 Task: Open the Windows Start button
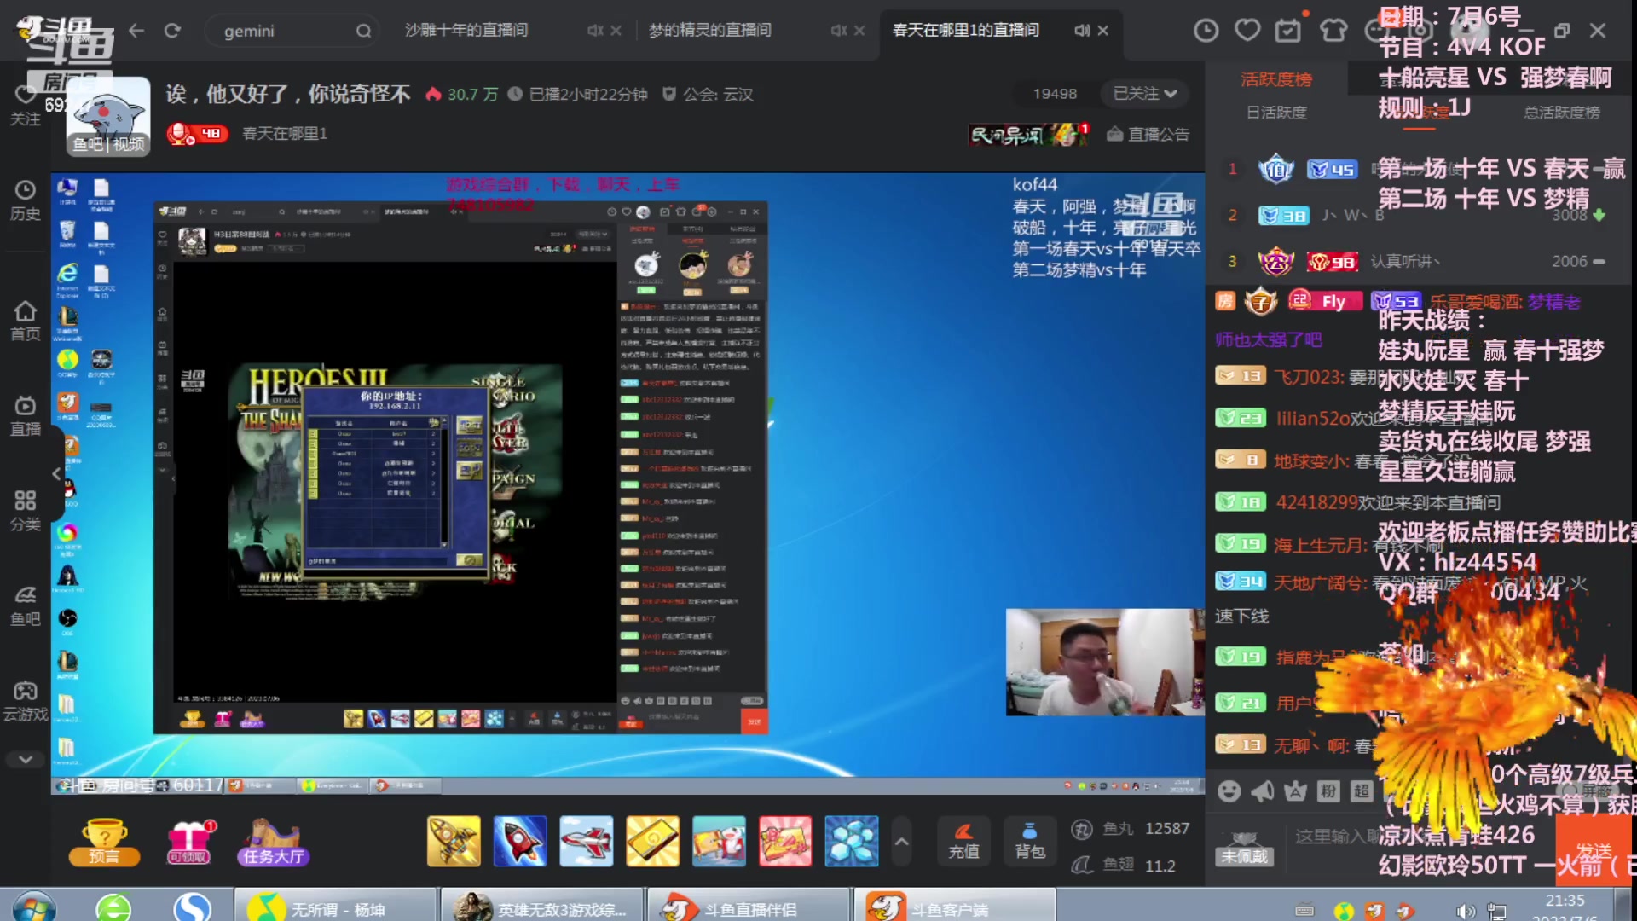click(x=34, y=907)
